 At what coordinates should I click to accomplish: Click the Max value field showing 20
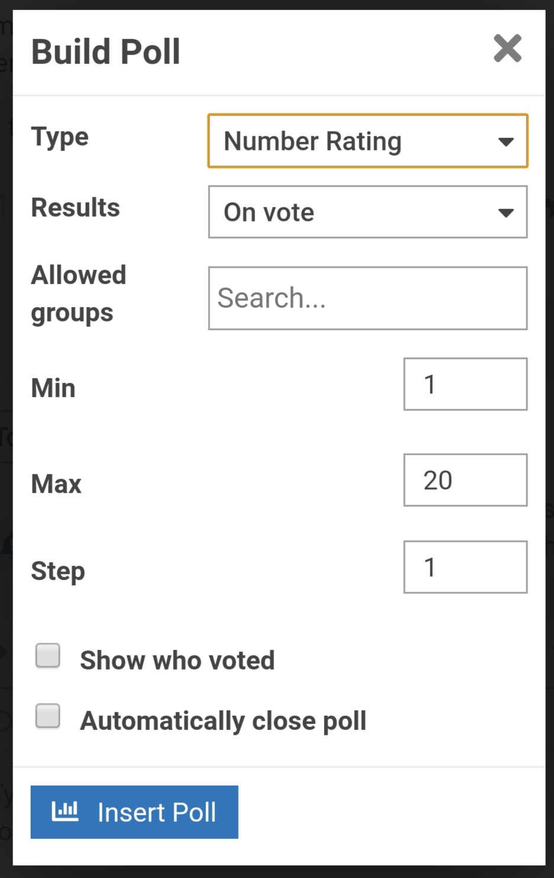click(x=465, y=480)
